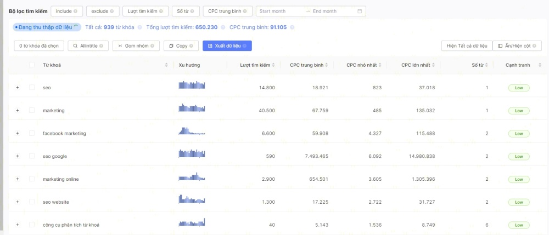549x235 pixels.
Task: Click the Start month input field
Action: 279,11
